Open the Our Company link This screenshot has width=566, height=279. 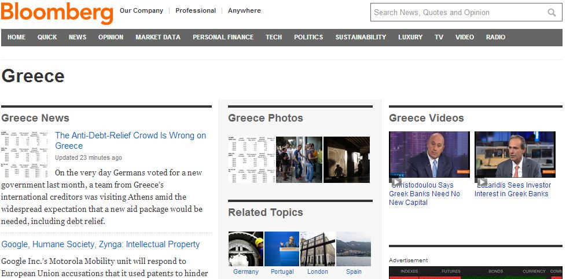click(141, 10)
